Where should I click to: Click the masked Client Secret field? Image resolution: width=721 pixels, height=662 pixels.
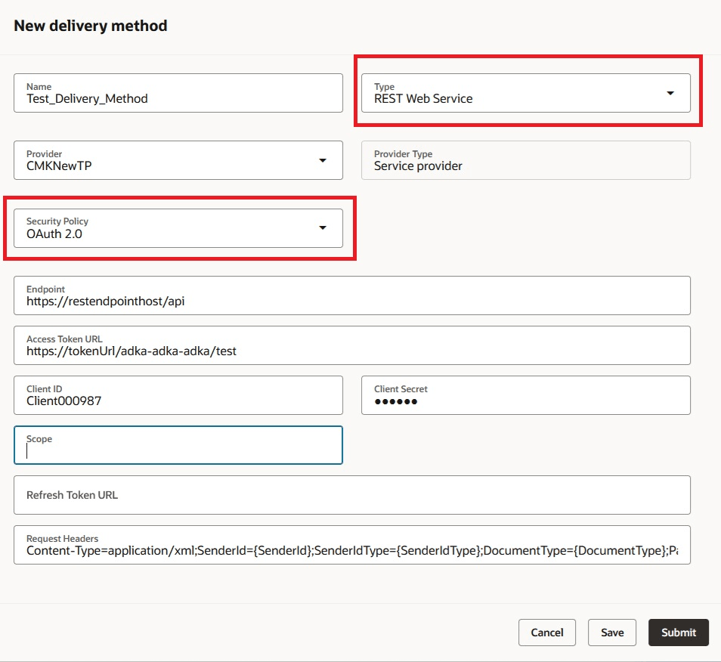[x=525, y=395]
